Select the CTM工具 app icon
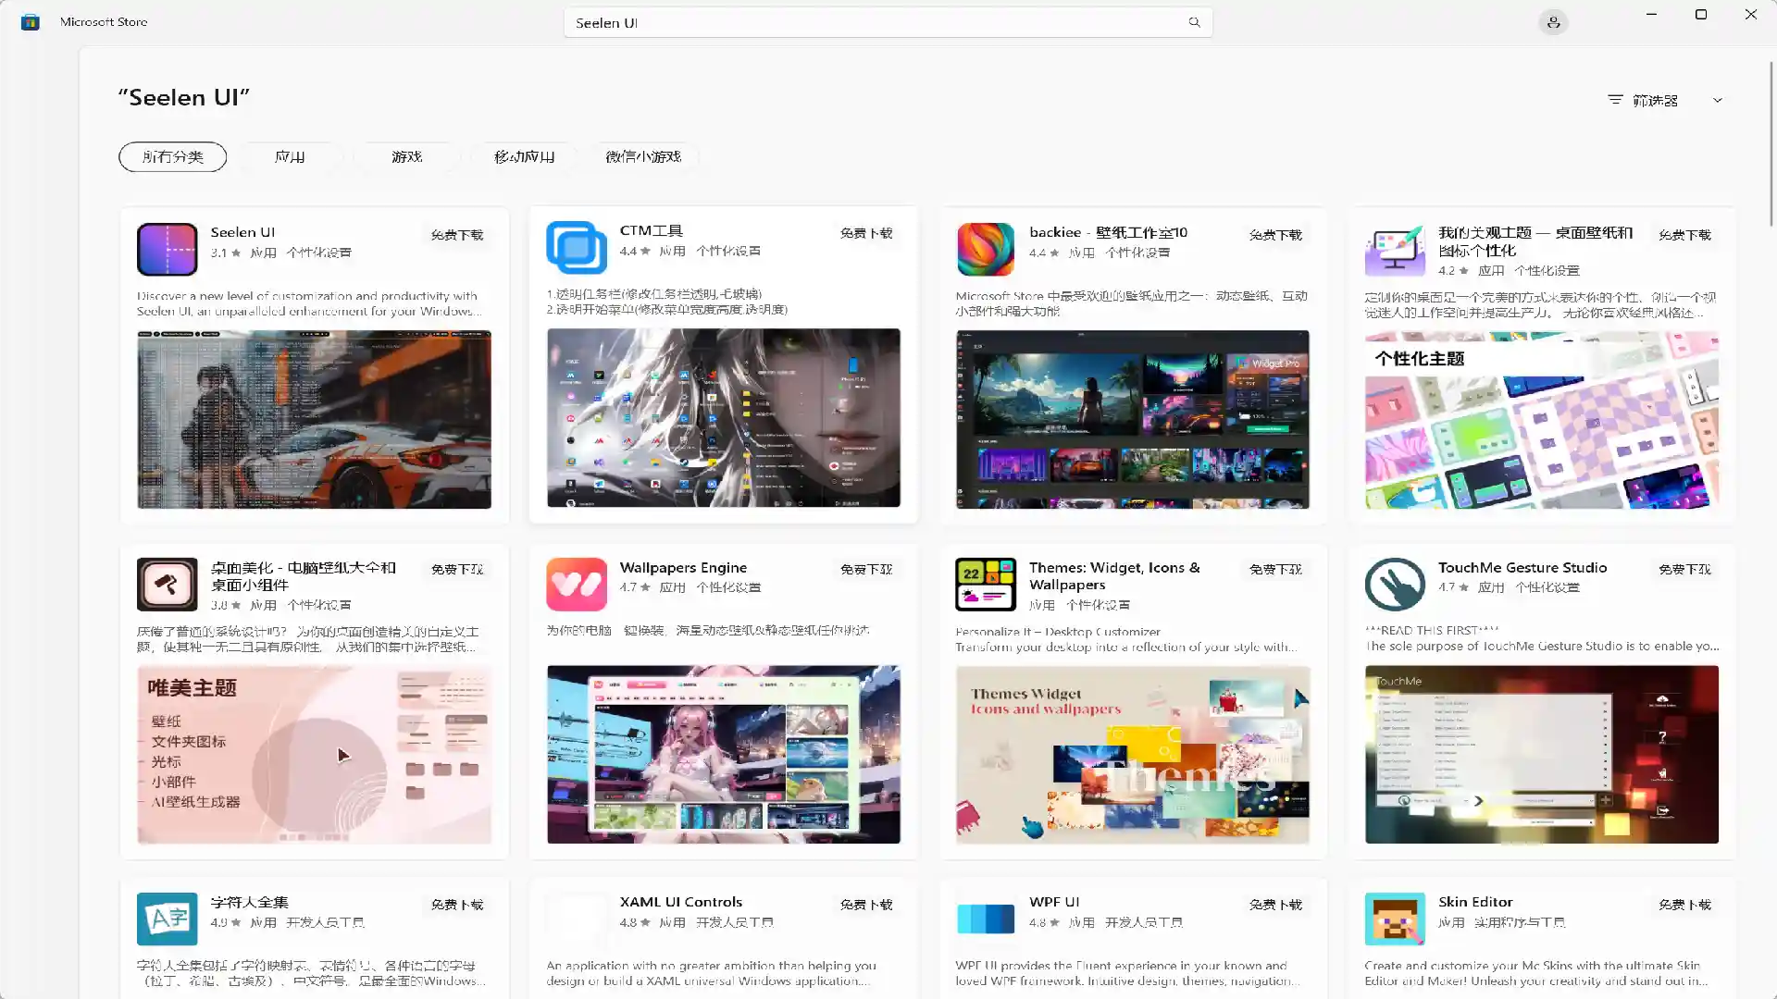Image resolution: width=1777 pixels, height=999 pixels. click(576, 248)
